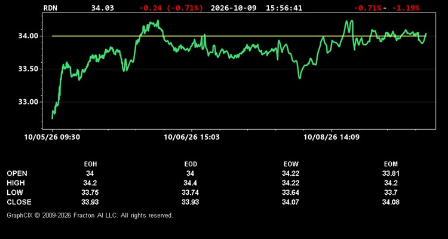The height and width of the screenshot is (239, 448).
Task: Select the EOD column header
Action: (x=191, y=164)
